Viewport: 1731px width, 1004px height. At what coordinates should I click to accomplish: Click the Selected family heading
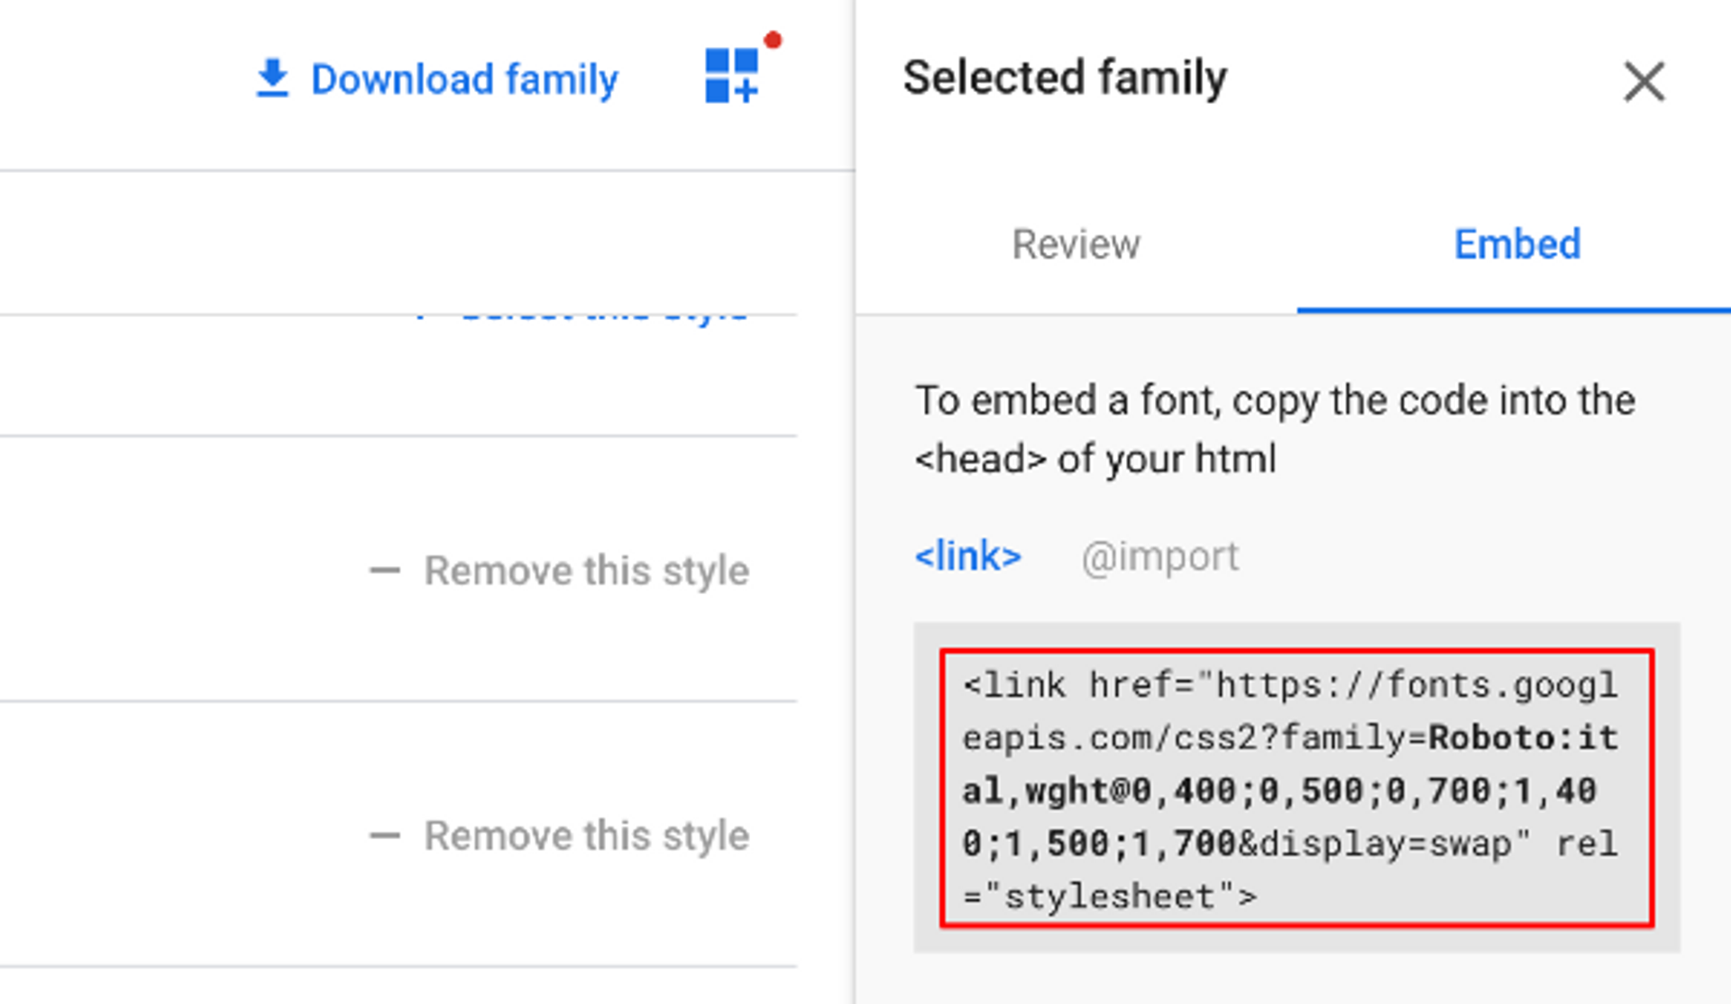click(1065, 78)
